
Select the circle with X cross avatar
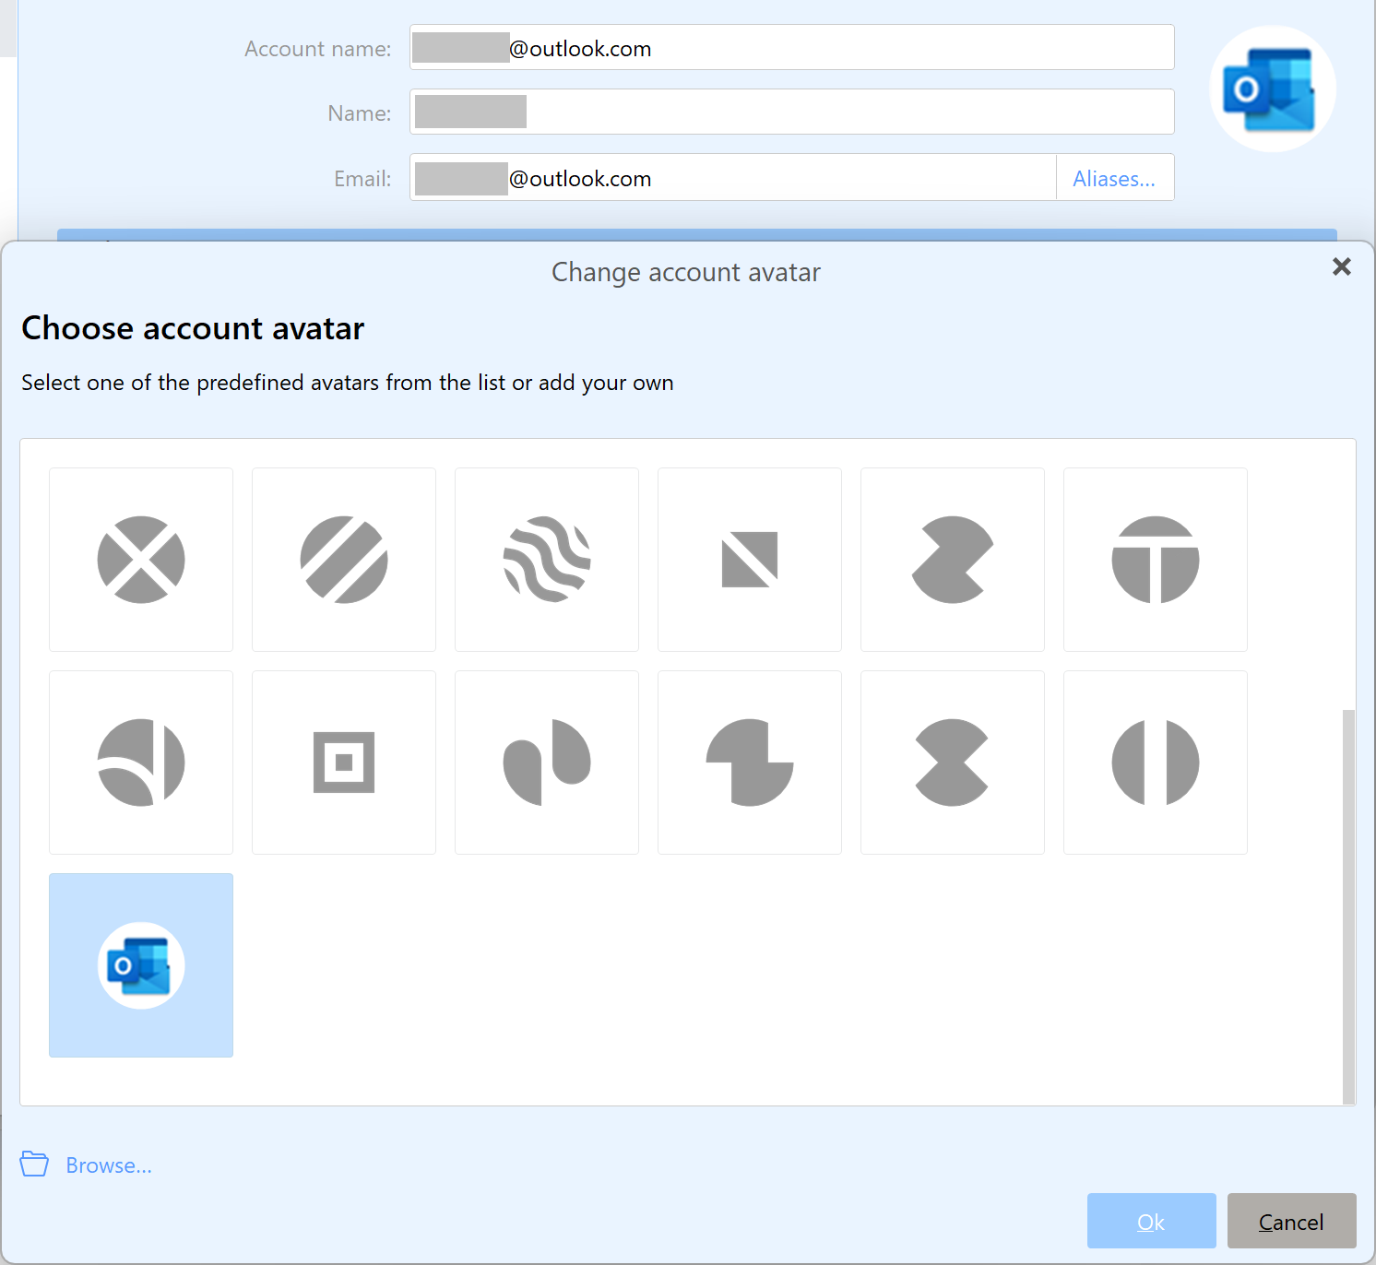[141, 560]
